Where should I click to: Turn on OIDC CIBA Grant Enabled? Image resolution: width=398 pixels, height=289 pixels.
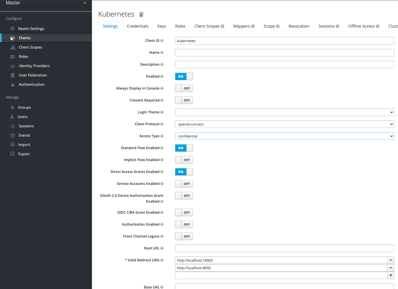pos(184,213)
